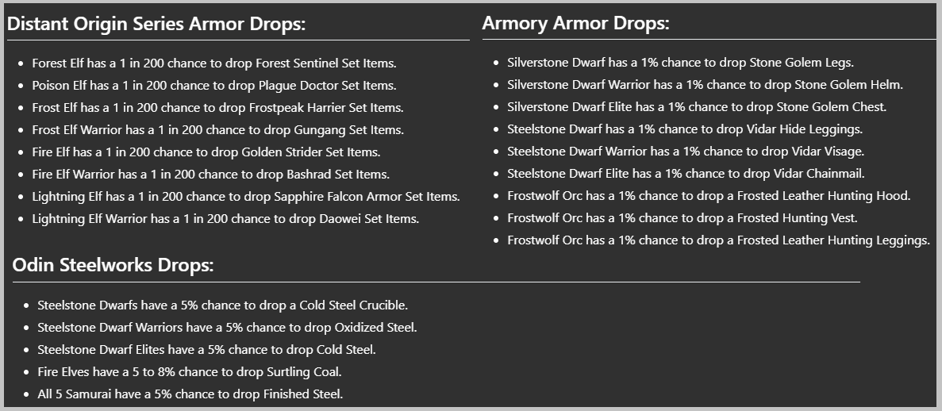The height and width of the screenshot is (411, 942).
Task: Click the Armory Armor Drops heading
Action: (575, 24)
